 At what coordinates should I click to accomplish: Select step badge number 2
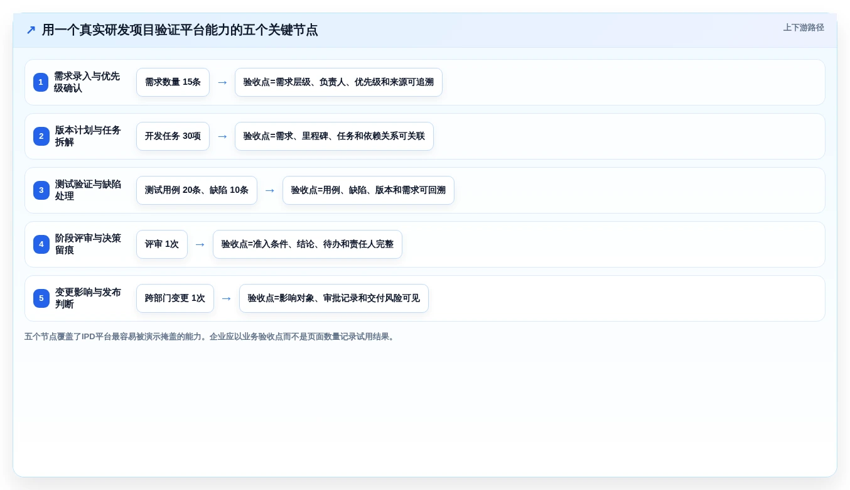coord(41,136)
